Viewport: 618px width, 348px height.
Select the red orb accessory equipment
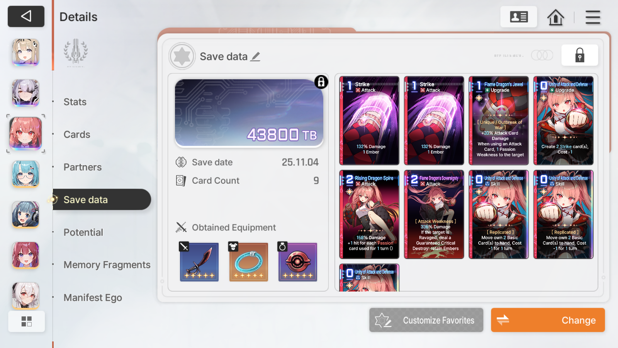click(x=297, y=262)
